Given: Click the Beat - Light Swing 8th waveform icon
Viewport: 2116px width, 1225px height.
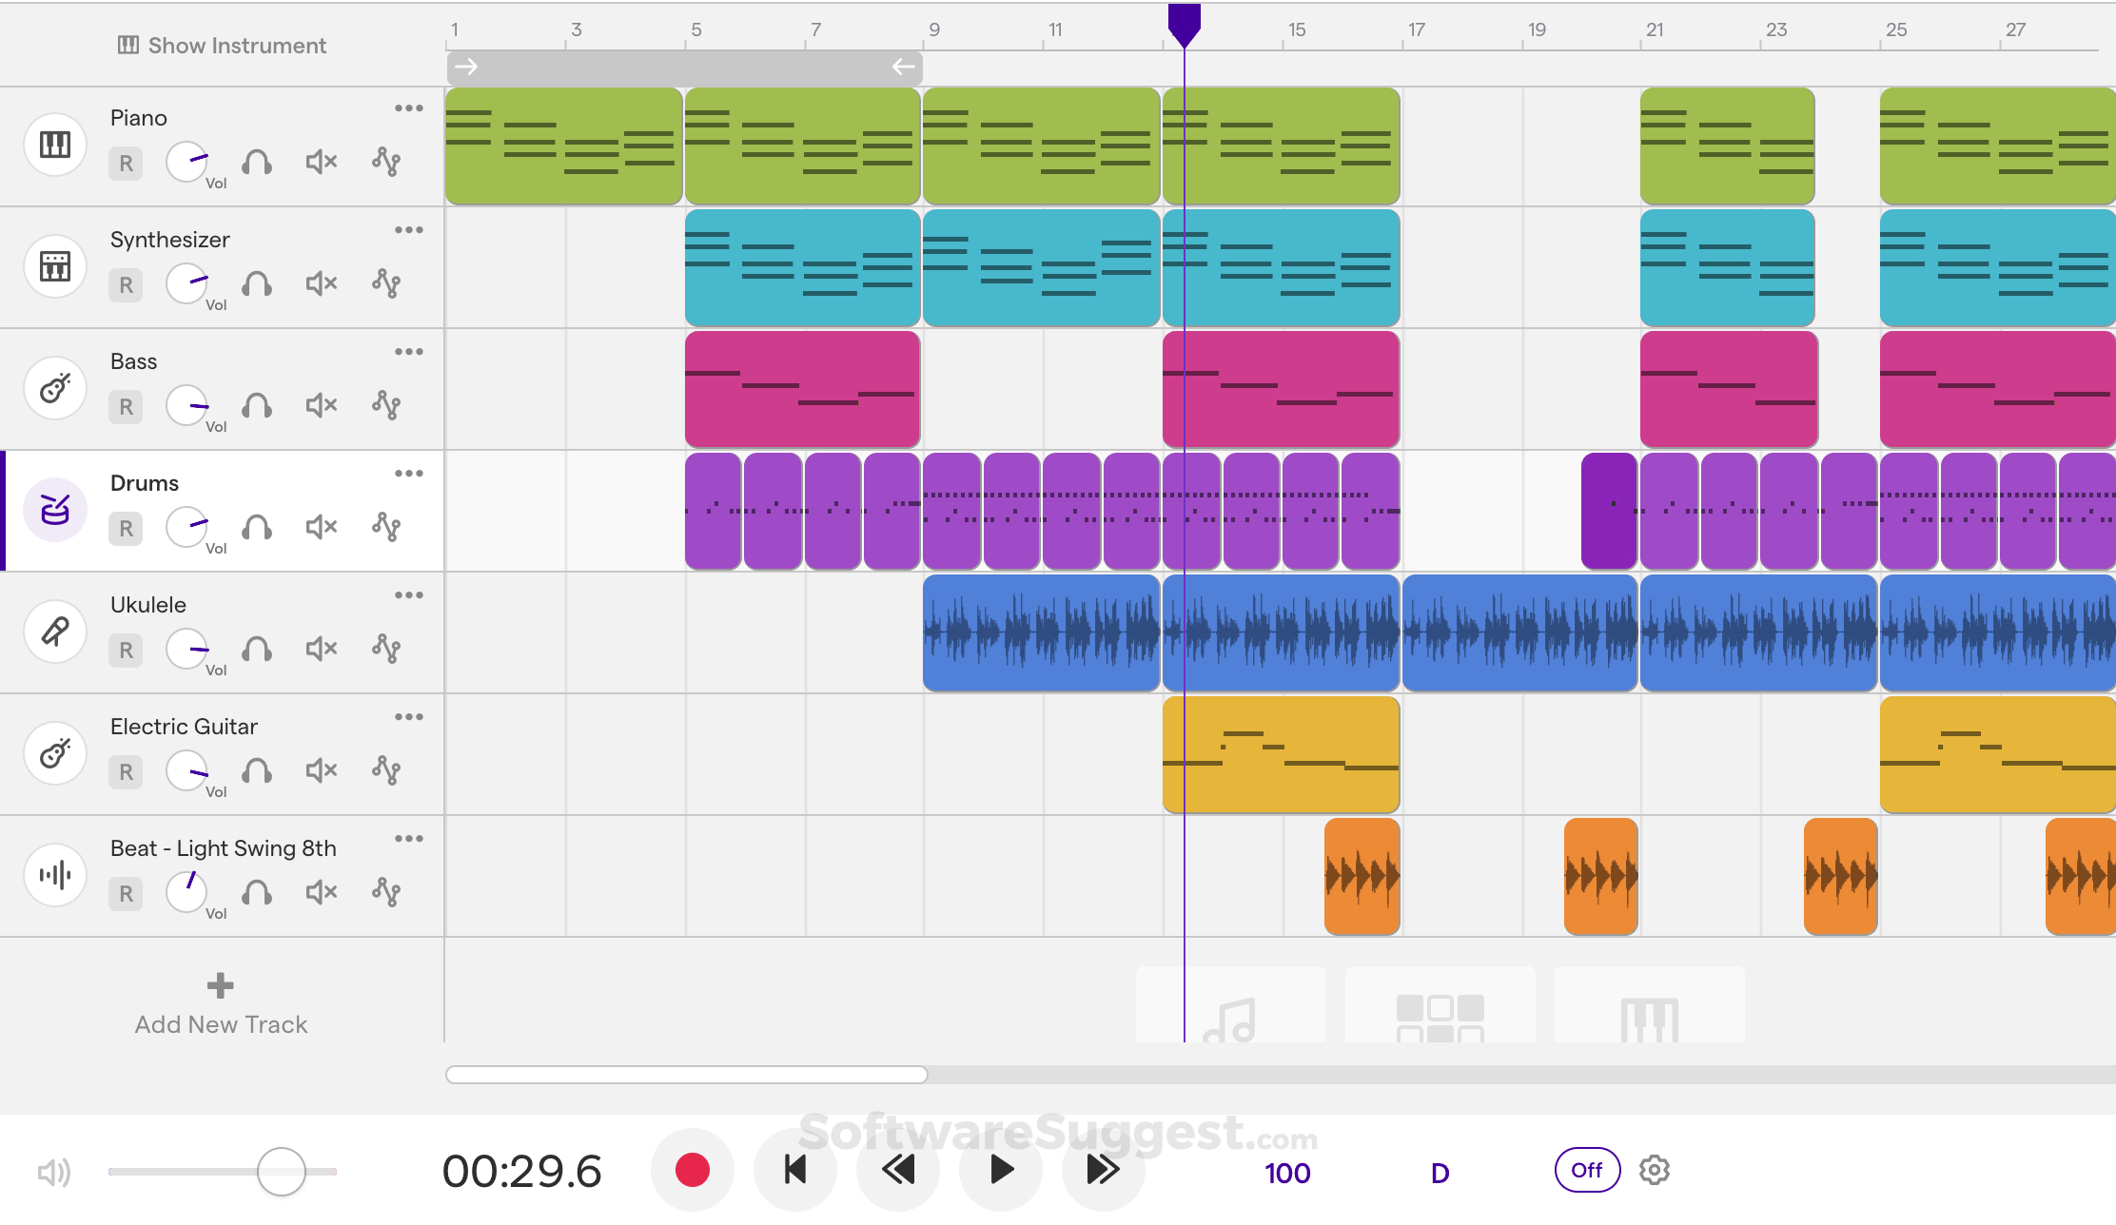Looking at the screenshot, I should pos(54,875).
